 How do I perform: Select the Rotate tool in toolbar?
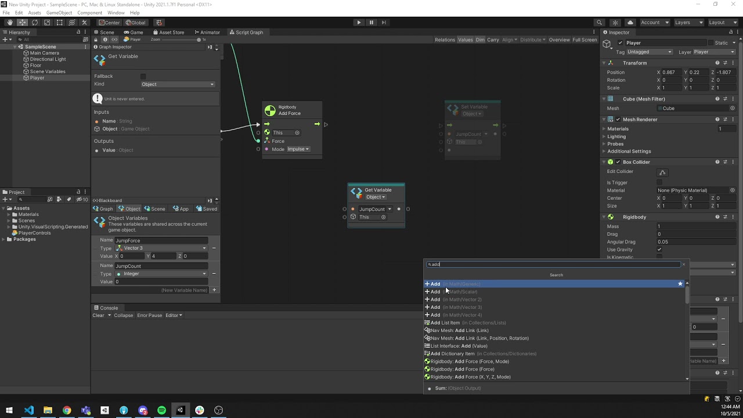pos(35,23)
